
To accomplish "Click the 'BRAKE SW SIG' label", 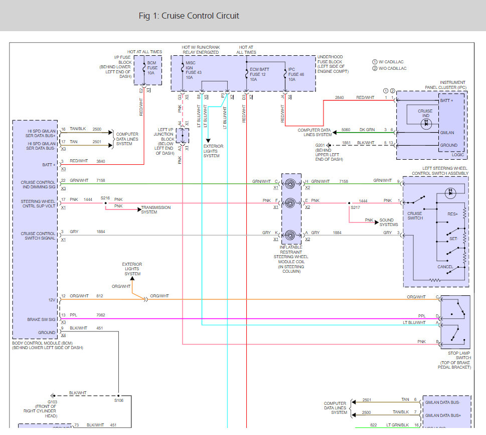I will [x=41, y=319].
